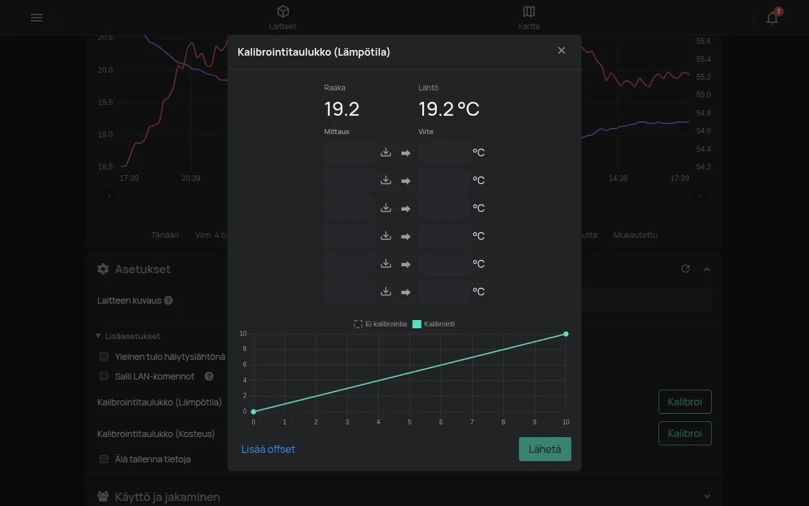
Task: Select the Mukautettu time range
Action: point(636,235)
